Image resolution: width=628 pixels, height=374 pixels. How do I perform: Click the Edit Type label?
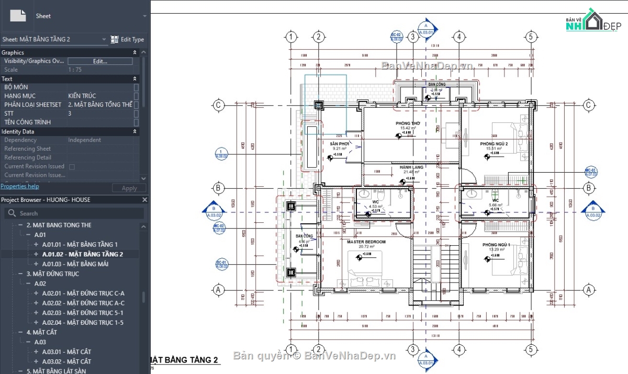[x=132, y=39]
